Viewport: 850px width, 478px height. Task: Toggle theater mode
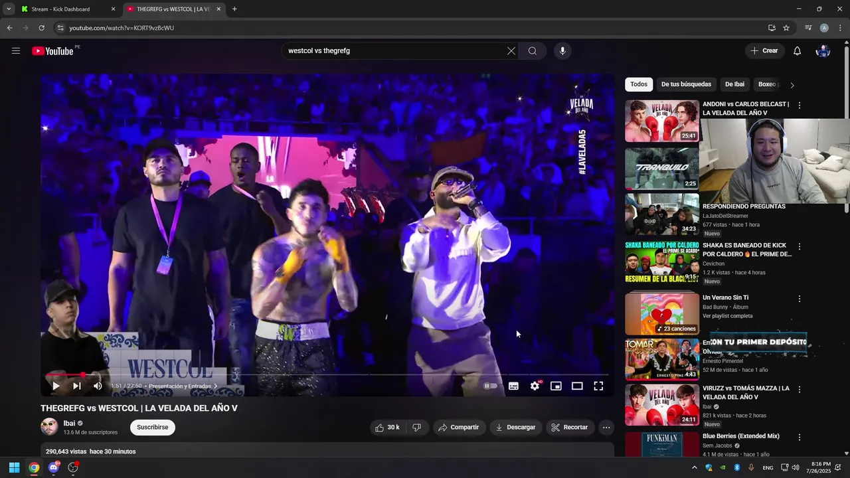click(577, 386)
